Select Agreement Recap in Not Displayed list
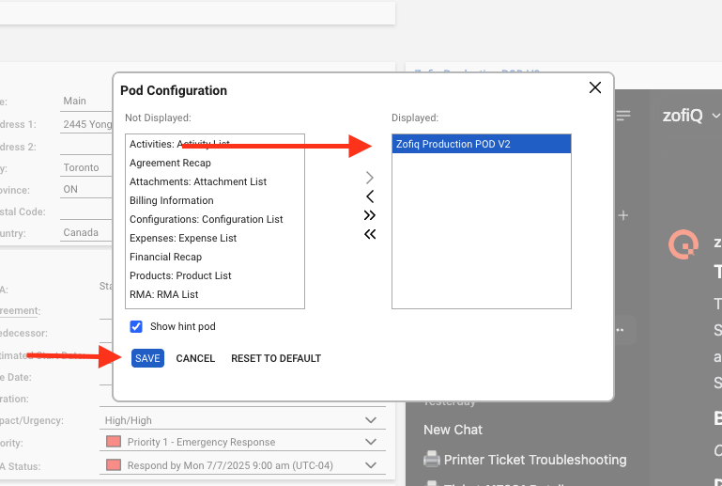 [215, 163]
